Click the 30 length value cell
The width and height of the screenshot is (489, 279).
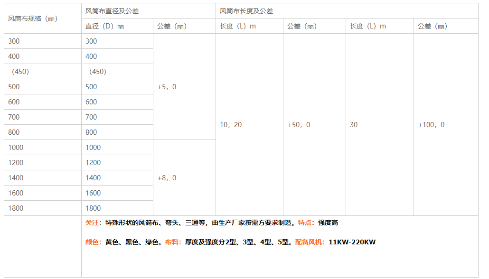[x=354, y=125]
